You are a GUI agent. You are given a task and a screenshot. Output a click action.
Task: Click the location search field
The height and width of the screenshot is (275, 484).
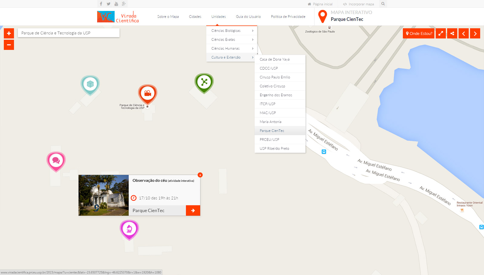[x=69, y=33]
